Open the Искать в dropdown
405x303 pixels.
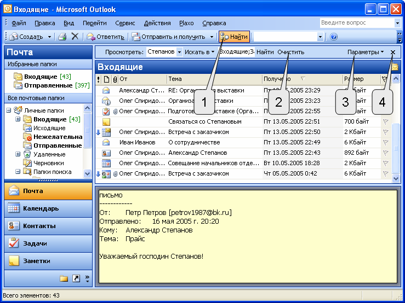click(199, 52)
